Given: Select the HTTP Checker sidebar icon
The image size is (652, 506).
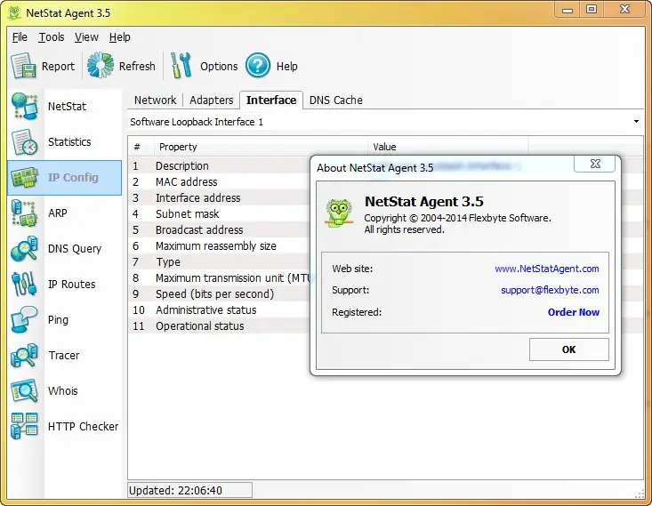Looking at the screenshot, I should [24, 426].
